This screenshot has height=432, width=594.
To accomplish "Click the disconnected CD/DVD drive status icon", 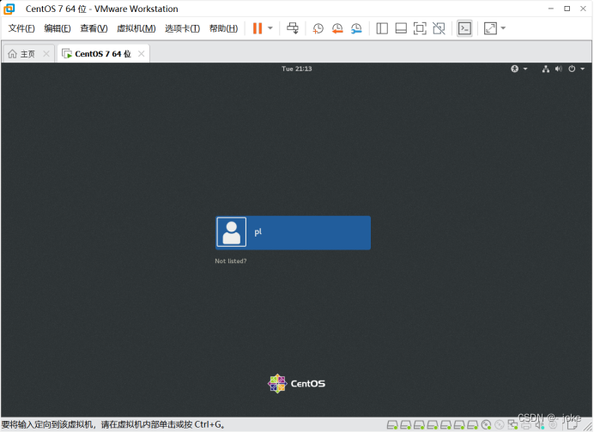I will pyautogui.click(x=500, y=425).
